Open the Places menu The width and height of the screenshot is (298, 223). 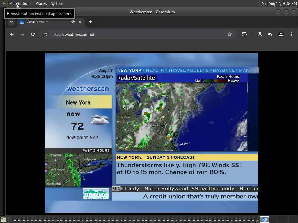pyautogui.click(x=41, y=3)
